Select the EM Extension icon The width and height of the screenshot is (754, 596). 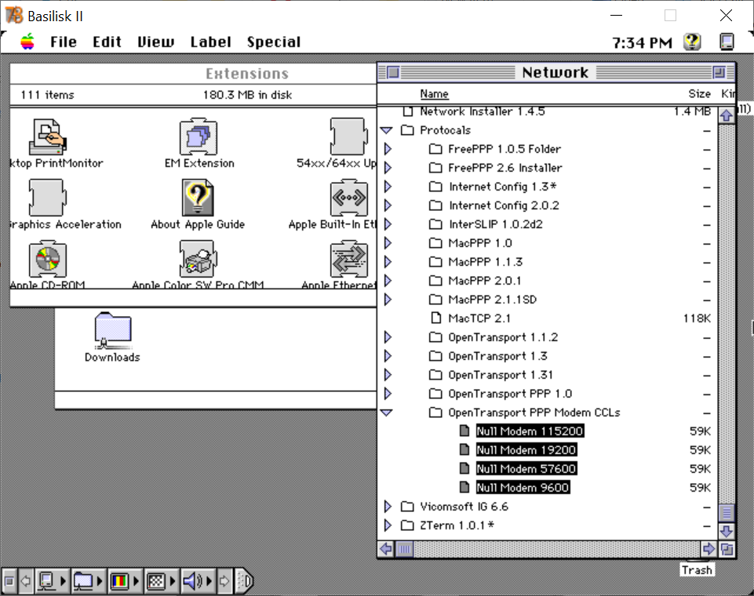[x=199, y=137]
